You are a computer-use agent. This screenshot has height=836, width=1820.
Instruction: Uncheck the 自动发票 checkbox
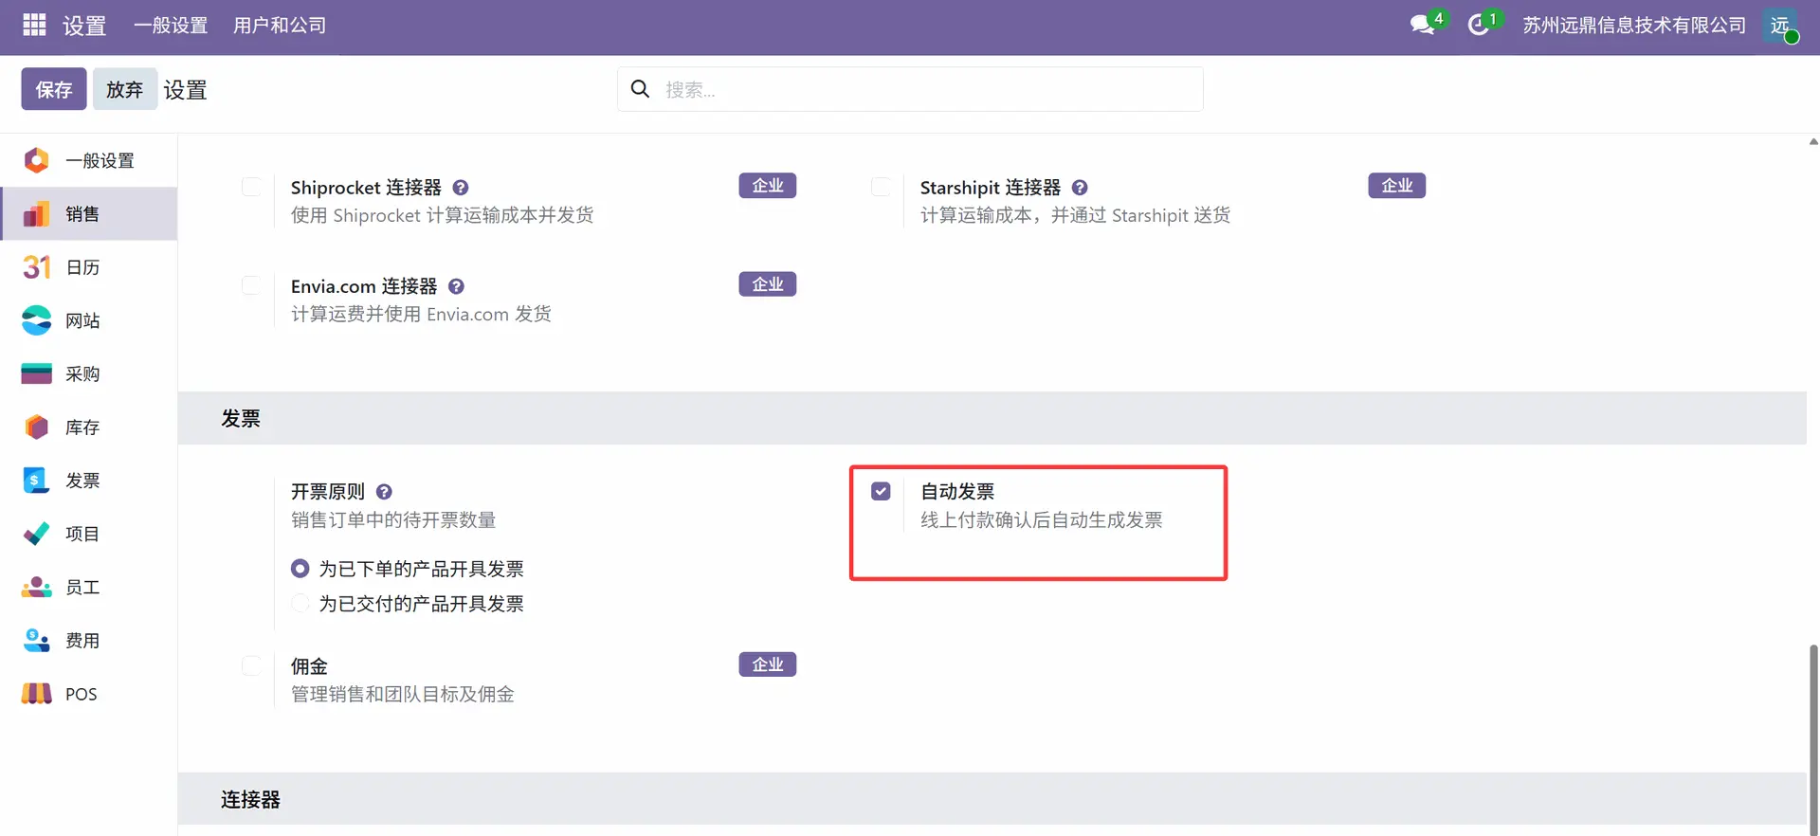click(x=881, y=491)
